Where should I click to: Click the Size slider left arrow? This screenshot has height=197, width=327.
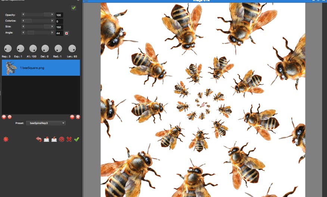[23, 26]
